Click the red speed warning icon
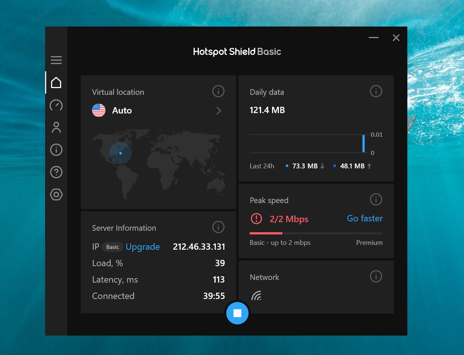 click(256, 218)
